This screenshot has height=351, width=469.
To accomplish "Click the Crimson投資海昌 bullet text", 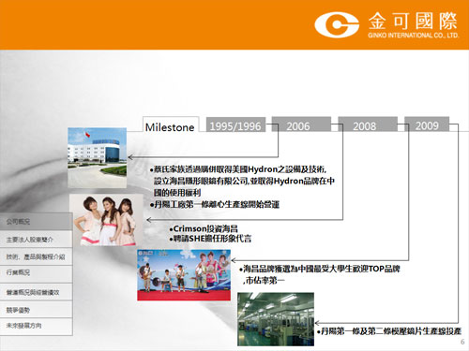I will [204, 228].
